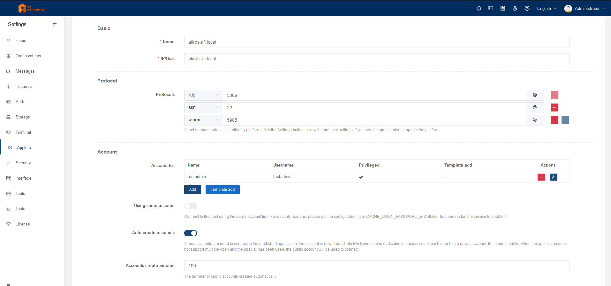Open Storage settings
This screenshot has width=611, height=286.
(32, 117)
